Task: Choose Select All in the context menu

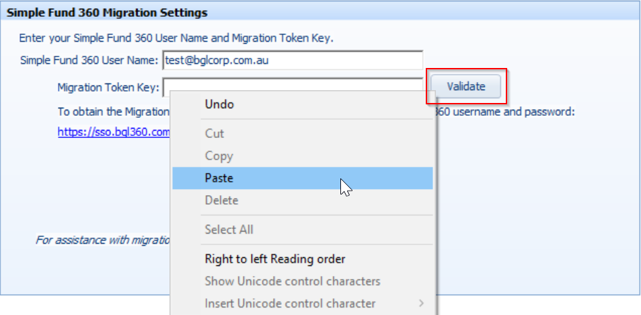Action: point(303,230)
